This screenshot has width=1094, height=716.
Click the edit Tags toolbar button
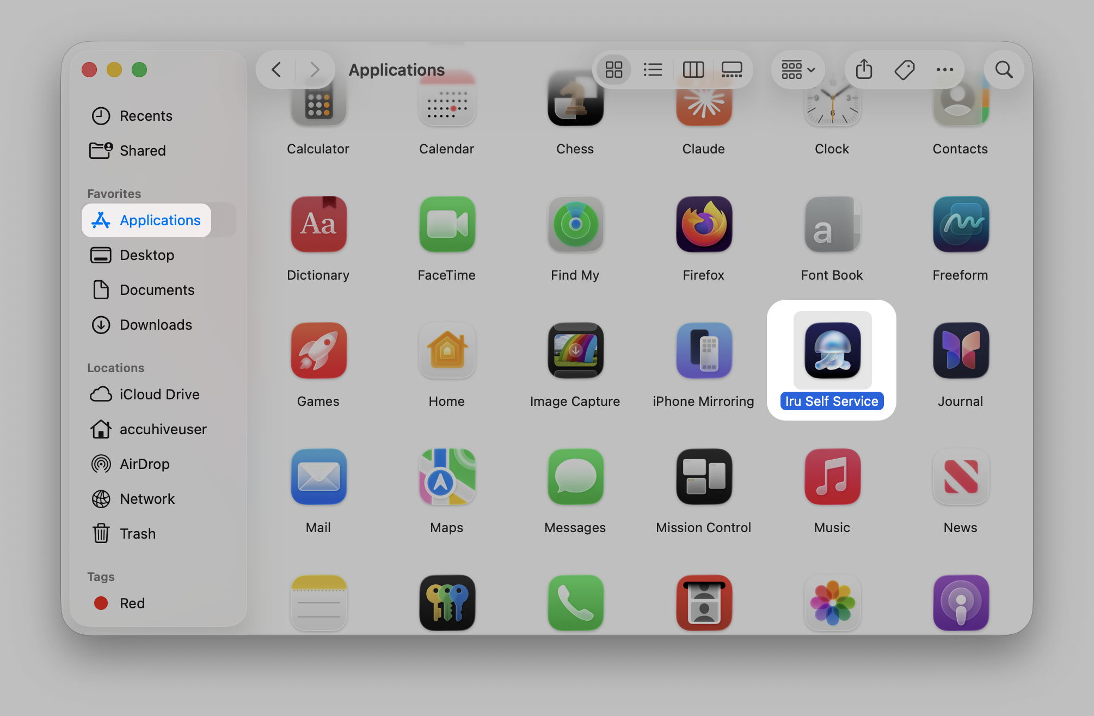point(904,70)
